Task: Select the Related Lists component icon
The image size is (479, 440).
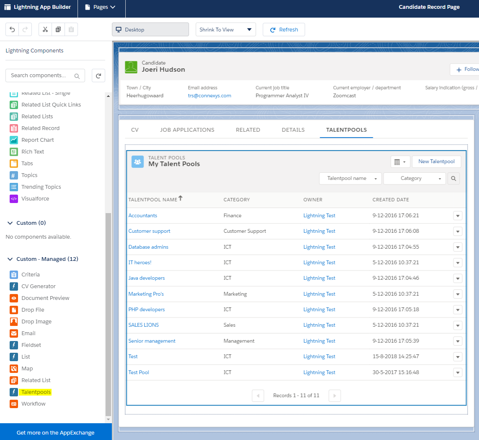Action: [14, 117]
